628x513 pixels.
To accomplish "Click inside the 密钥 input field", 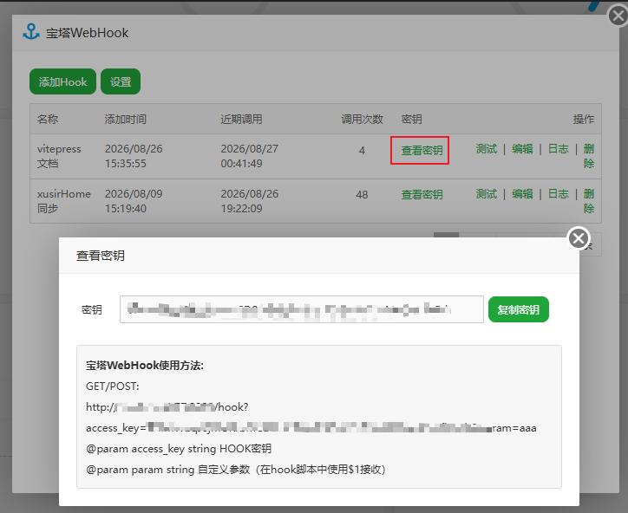I will pos(302,309).
